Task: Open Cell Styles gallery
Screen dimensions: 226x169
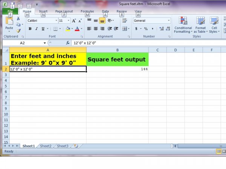Action: click(x=214, y=25)
